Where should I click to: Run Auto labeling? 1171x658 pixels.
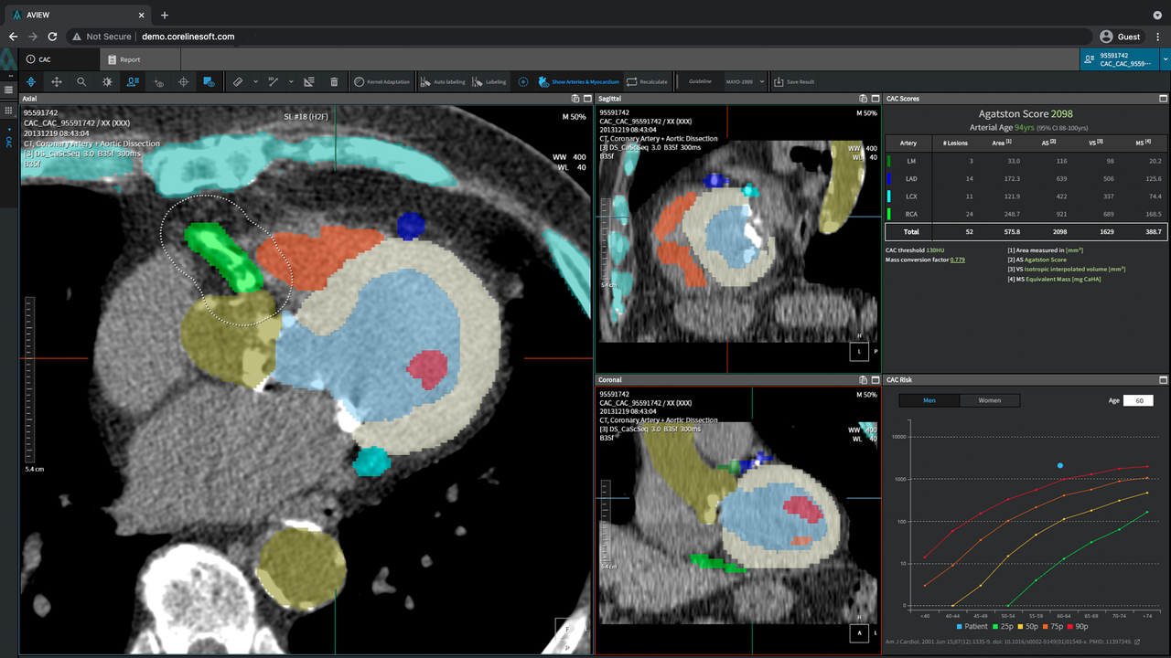coord(443,82)
